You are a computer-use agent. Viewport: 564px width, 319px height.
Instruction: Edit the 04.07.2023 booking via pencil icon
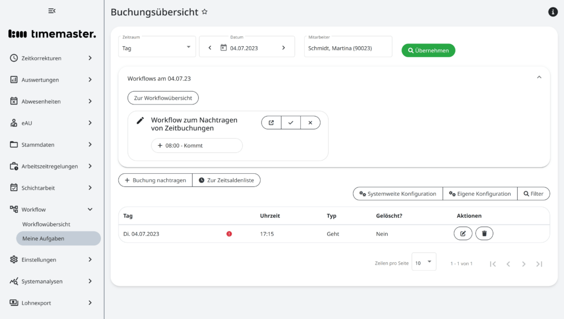coord(463,233)
